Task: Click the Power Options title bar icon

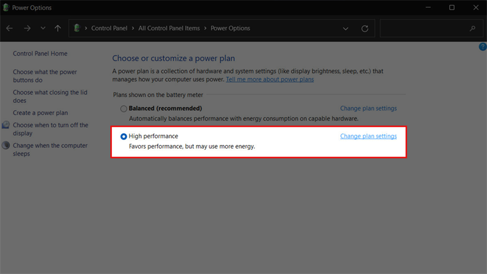Action: [7, 8]
